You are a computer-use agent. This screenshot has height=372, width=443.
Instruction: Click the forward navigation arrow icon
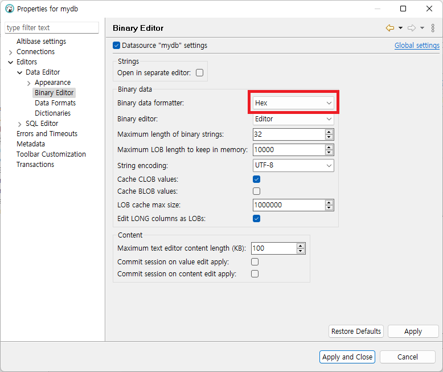(412, 28)
